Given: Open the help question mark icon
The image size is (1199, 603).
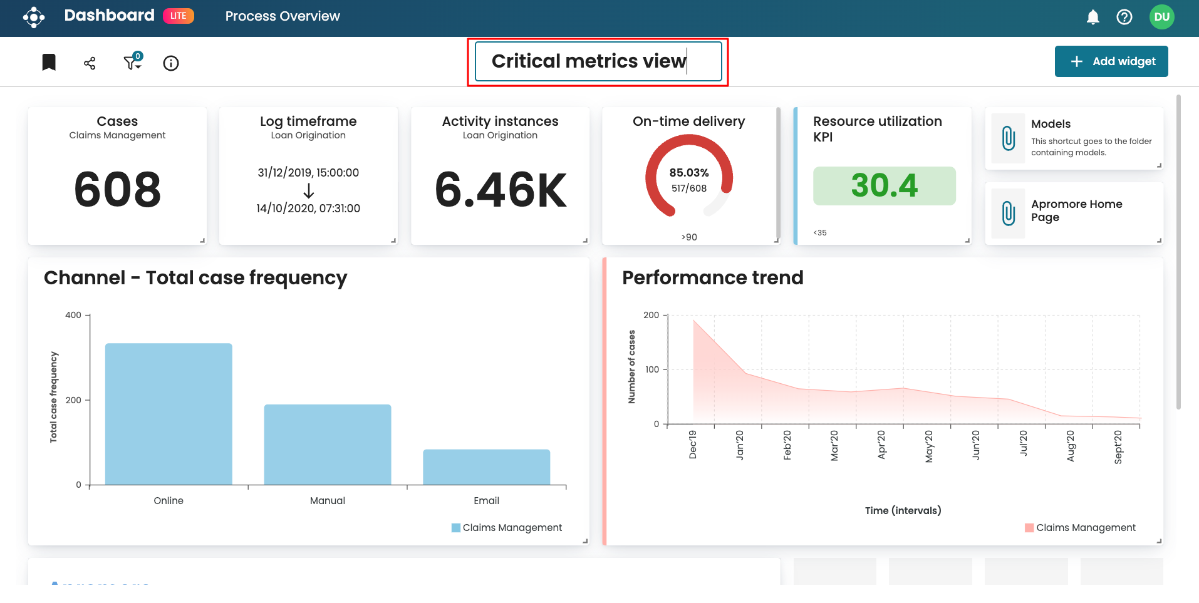Looking at the screenshot, I should click(1124, 17).
